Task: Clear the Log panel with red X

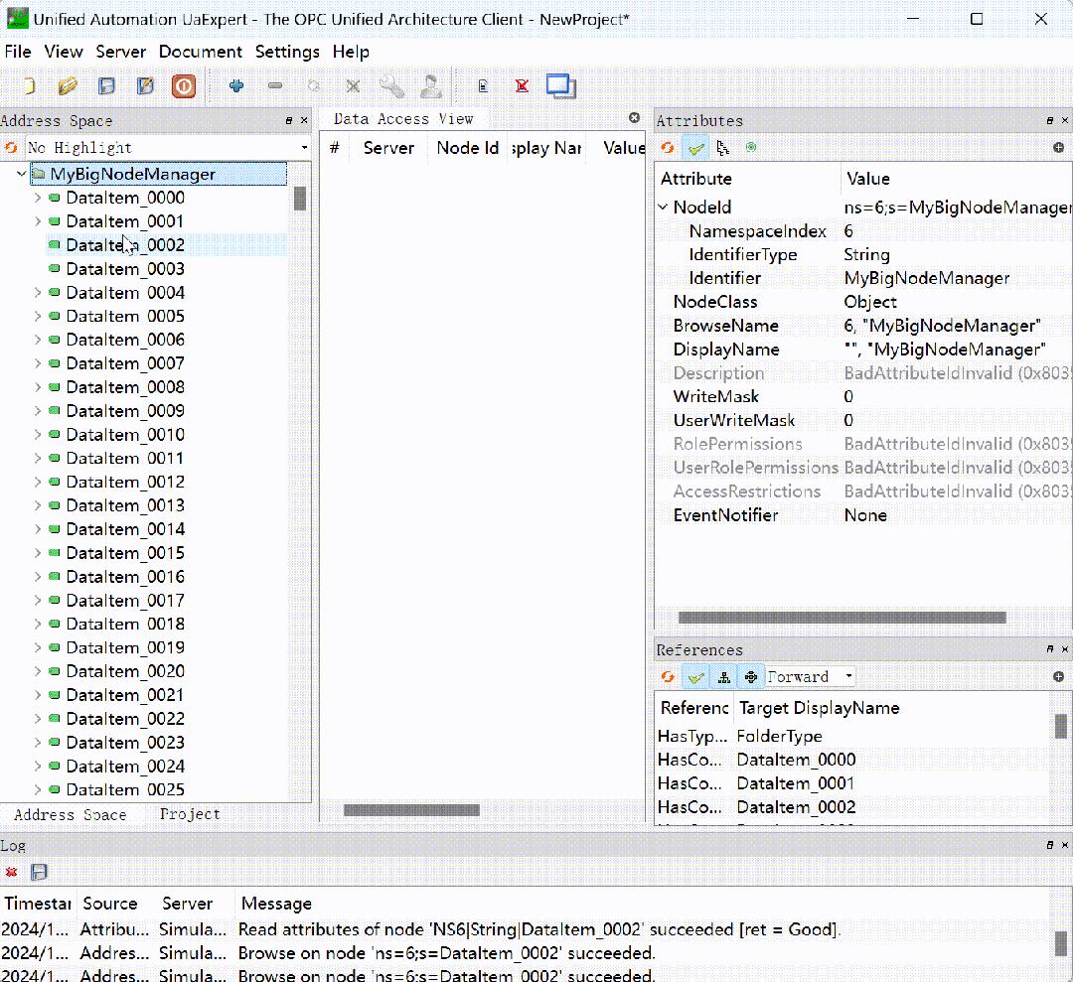Action: click(12, 872)
